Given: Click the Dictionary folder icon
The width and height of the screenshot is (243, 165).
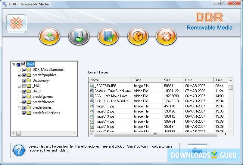Looking at the screenshot, I should click(29, 80).
